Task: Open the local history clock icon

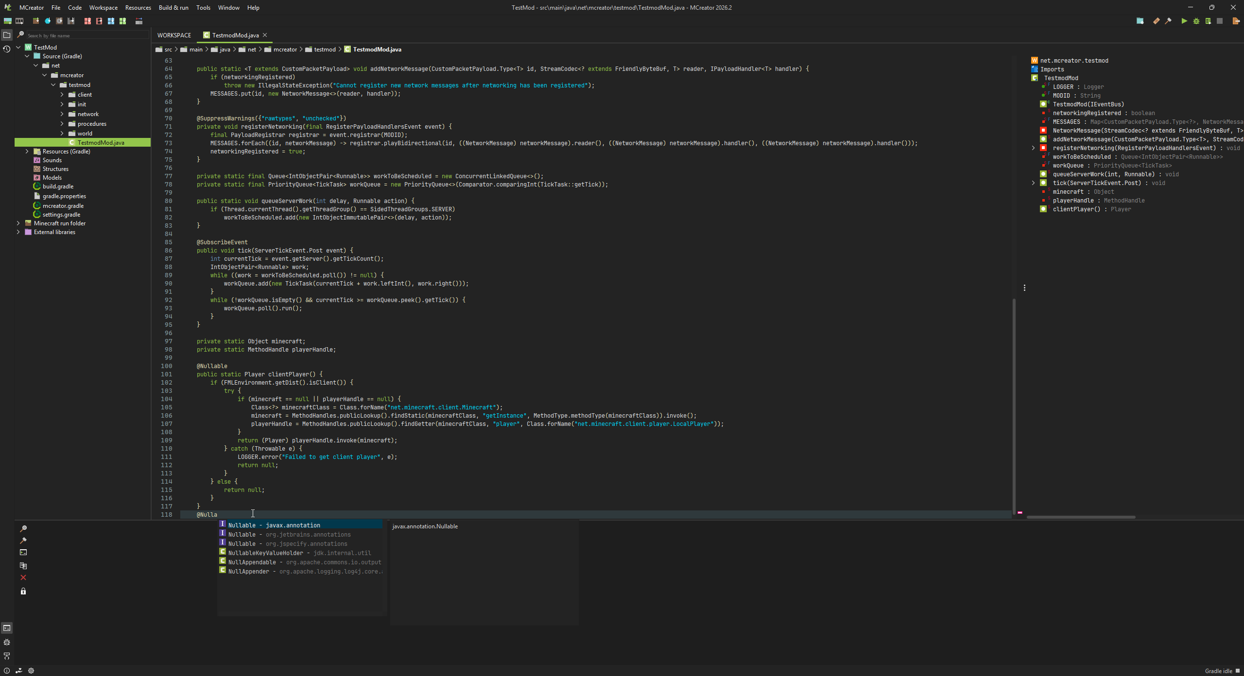Action: (x=7, y=49)
